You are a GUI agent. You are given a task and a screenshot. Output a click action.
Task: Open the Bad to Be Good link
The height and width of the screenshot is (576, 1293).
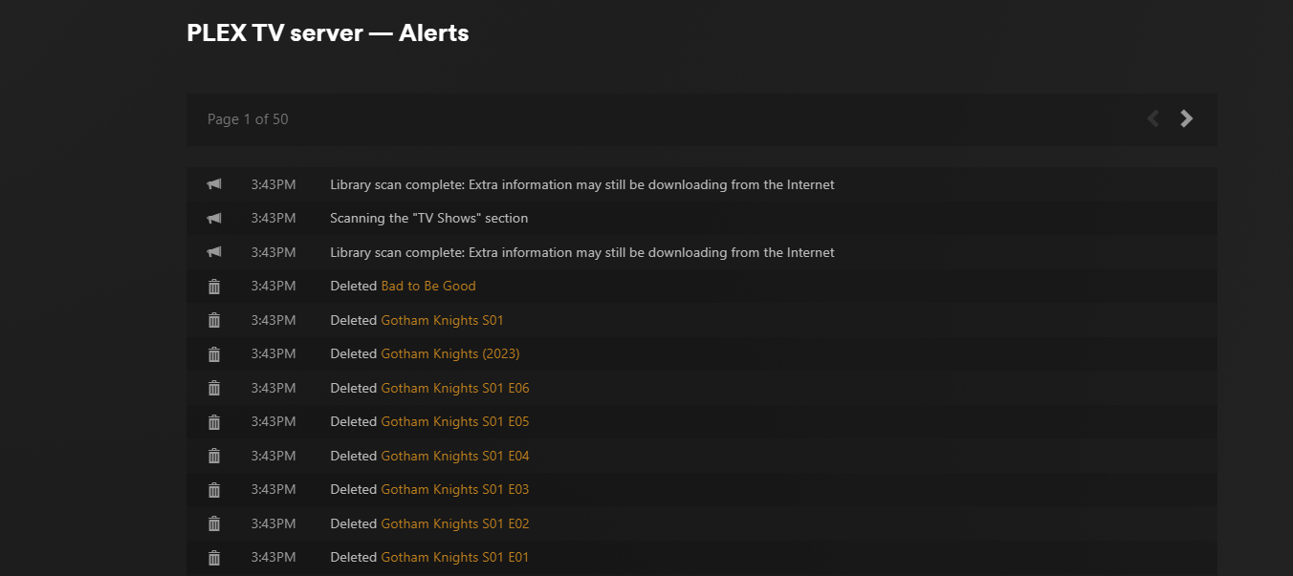428,286
